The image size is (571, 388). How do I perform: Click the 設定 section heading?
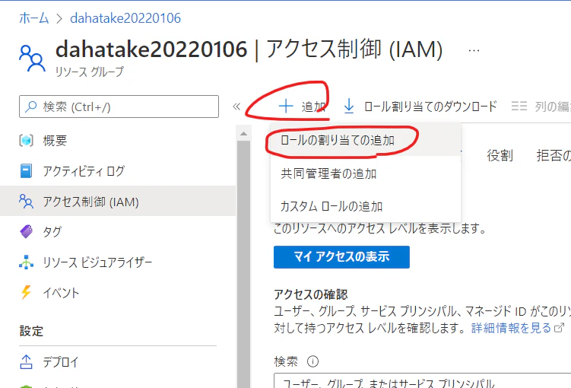31,331
